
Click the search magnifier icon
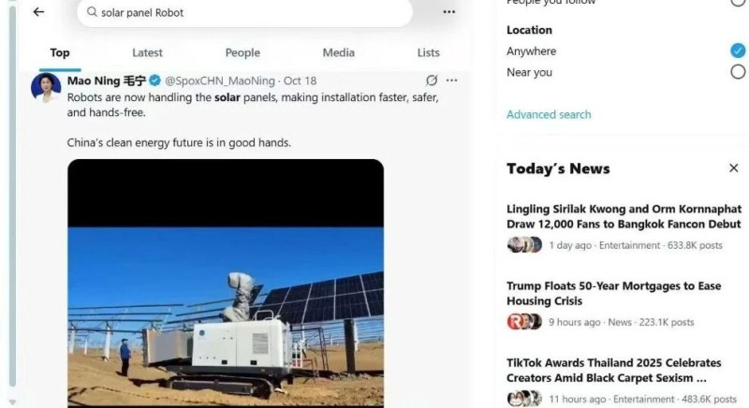coord(92,13)
